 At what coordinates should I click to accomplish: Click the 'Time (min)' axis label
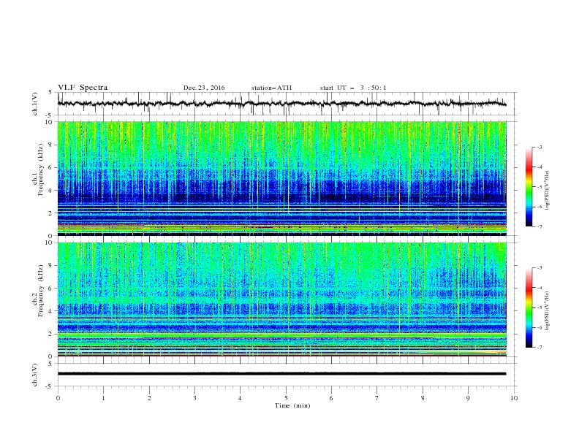pos(292,405)
